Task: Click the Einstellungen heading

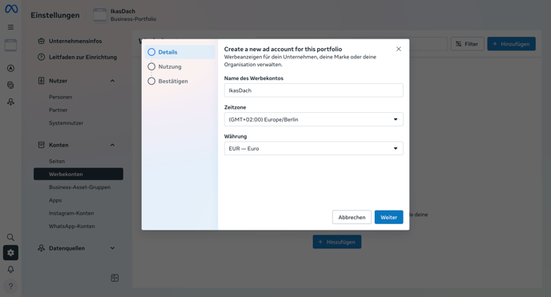Action: click(55, 15)
